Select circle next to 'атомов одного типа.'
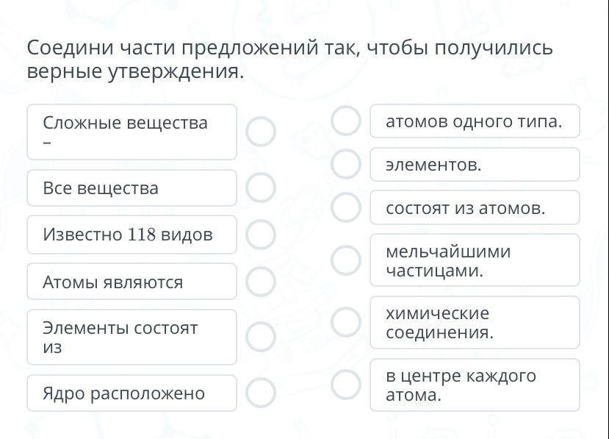The height and width of the screenshot is (439, 609). (346, 121)
